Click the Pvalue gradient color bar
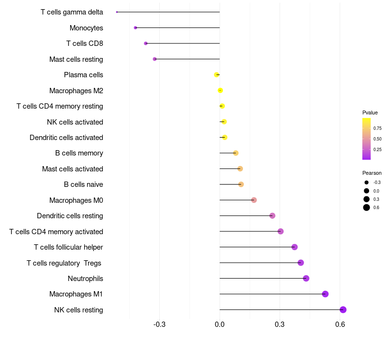 point(367,139)
